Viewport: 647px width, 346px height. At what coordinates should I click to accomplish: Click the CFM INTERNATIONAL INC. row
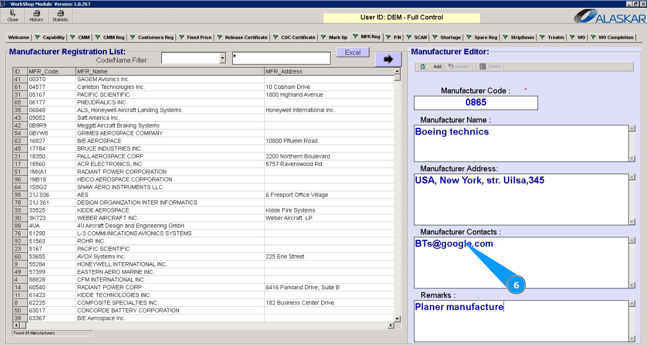pos(203,280)
